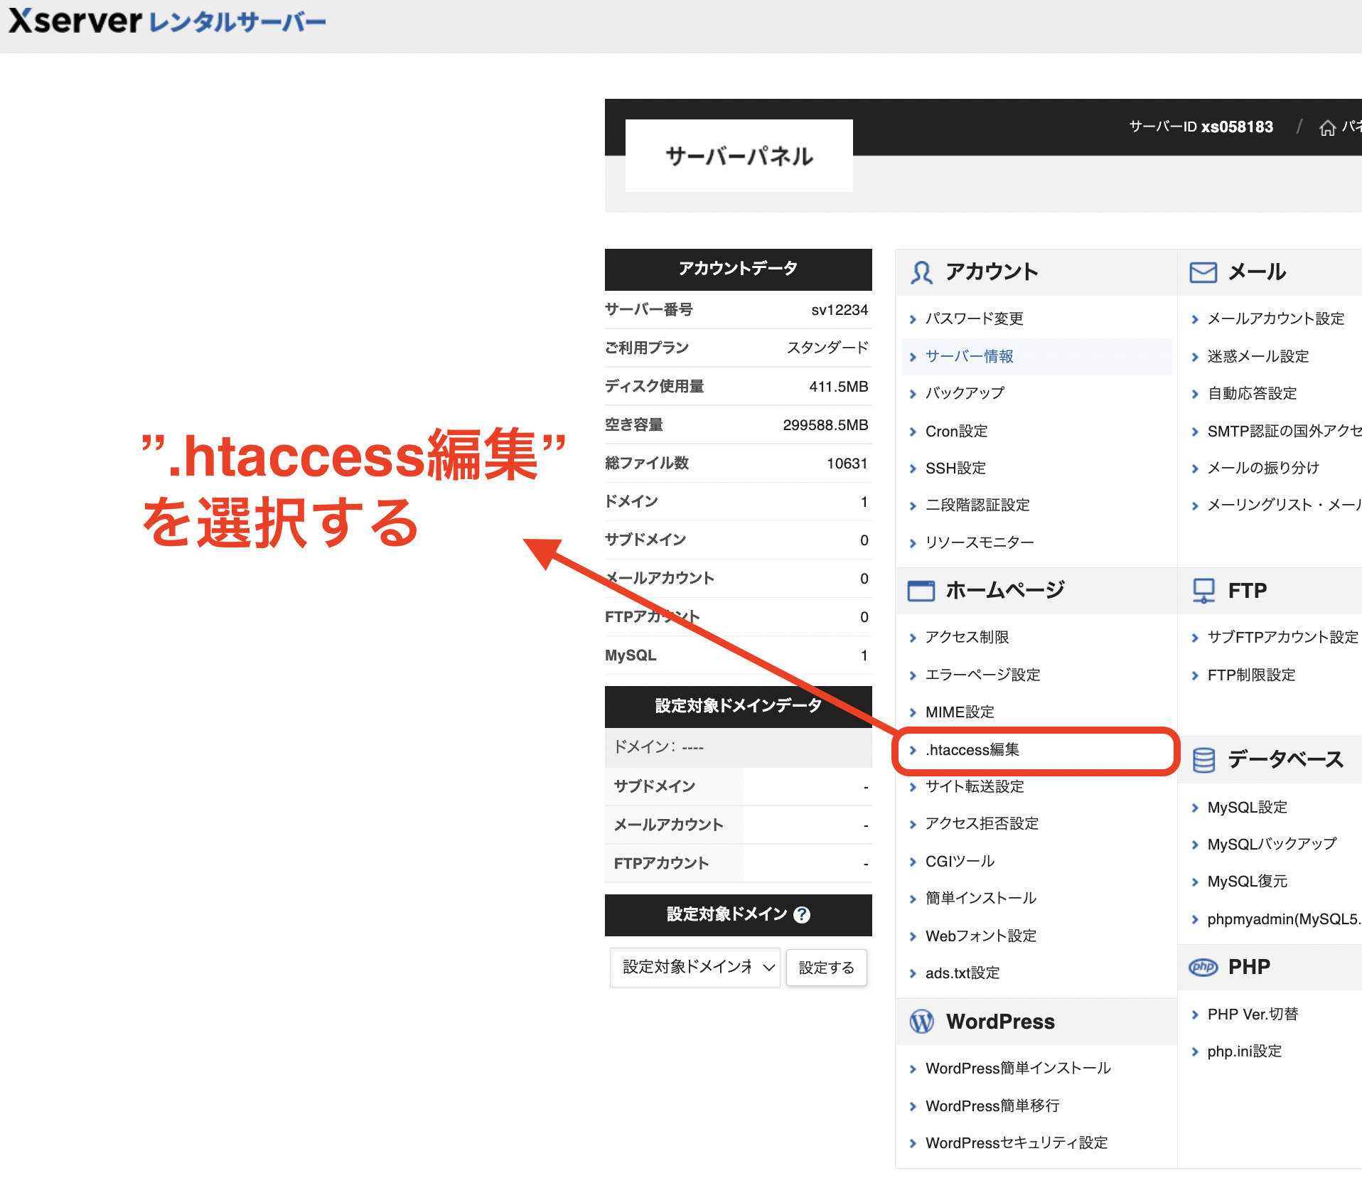Open SSH設定 link
The height and width of the screenshot is (1183, 1362).
(955, 468)
